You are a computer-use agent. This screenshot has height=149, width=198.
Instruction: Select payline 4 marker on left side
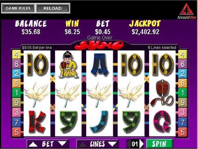[x=17, y=55]
